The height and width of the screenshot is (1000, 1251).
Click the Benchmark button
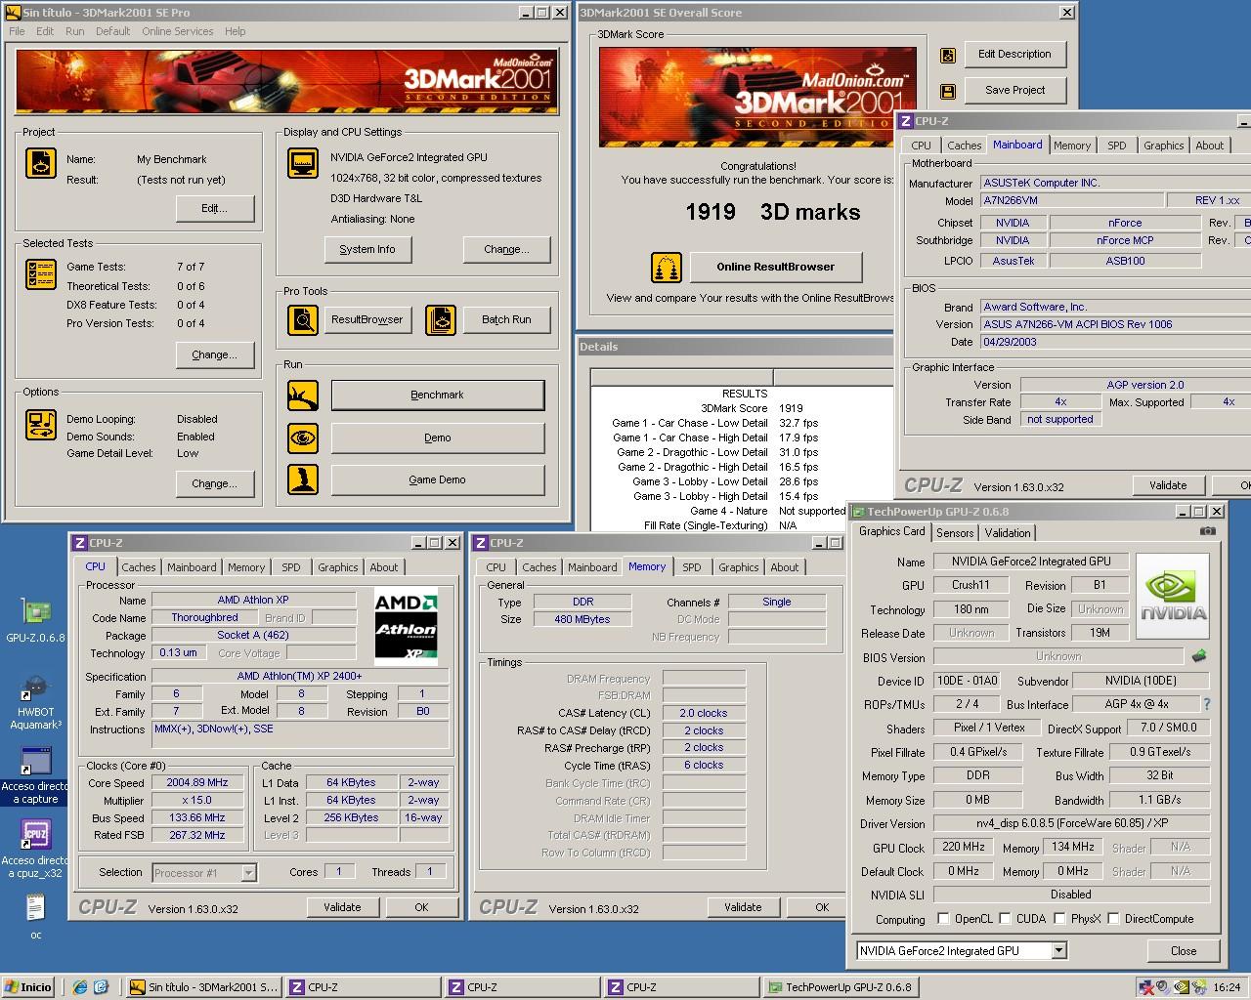tap(438, 396)
